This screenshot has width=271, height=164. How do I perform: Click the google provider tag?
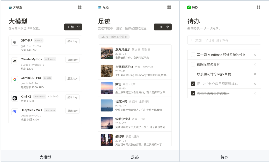47,78
